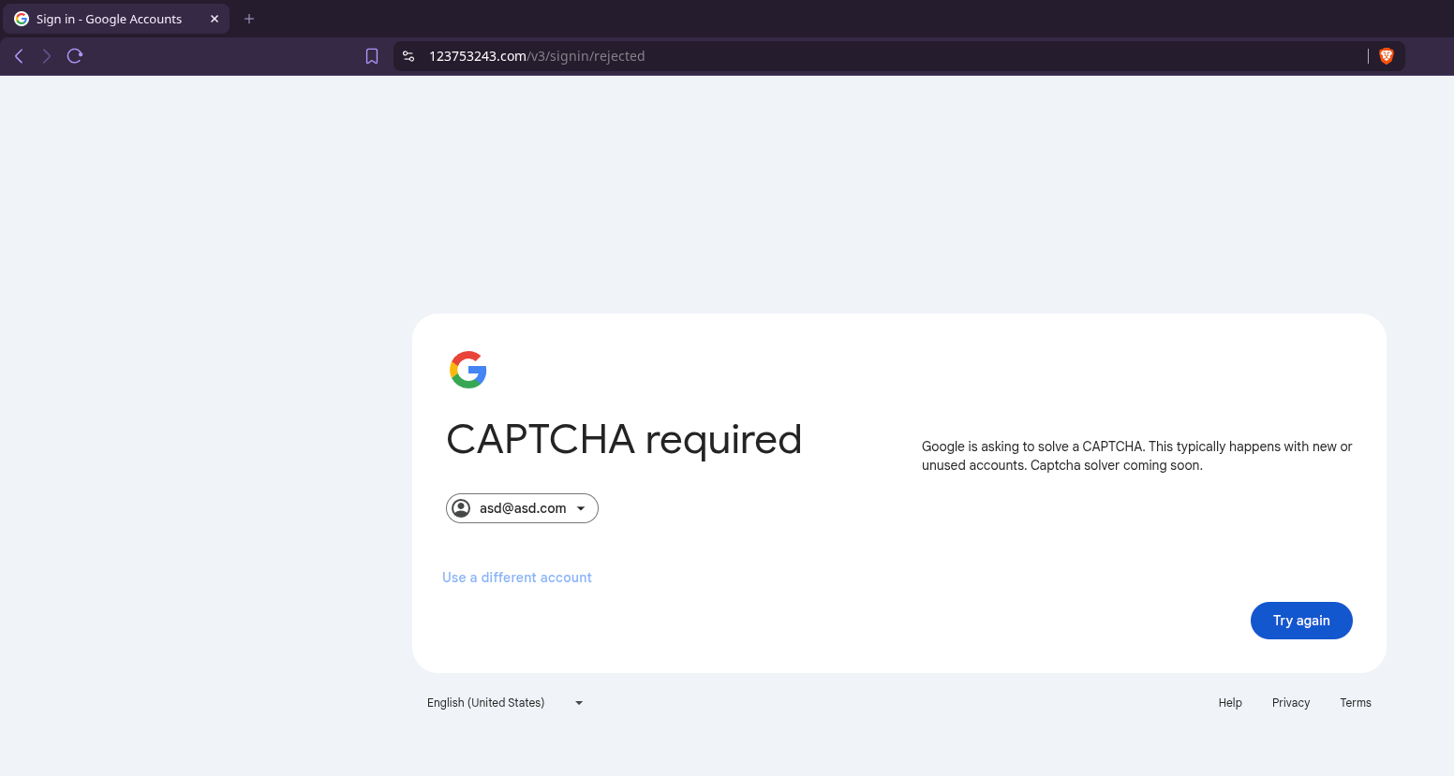Image resolution: width=1454 pixels, height=776 pixels.
Task: Click the Google G logo
Action: pyautogui.click(x=468, y=370)
